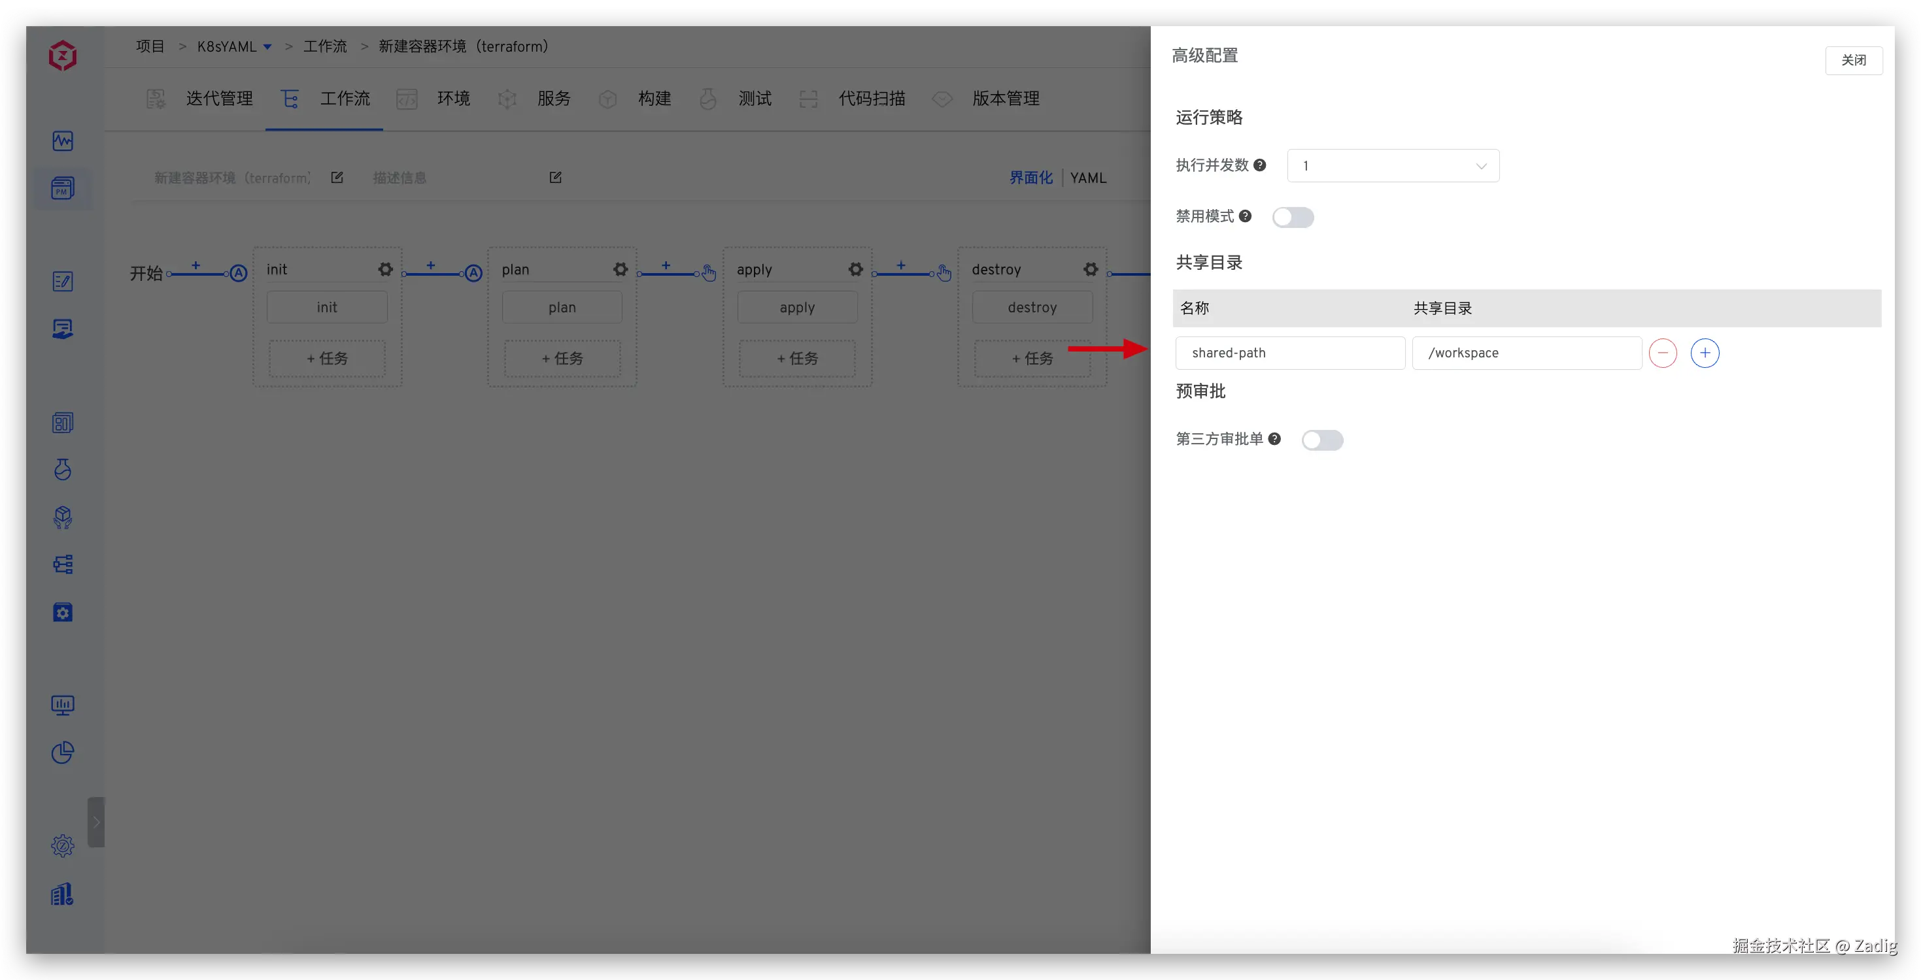Open the destroy stage gear settings
1921x980 pixels.
point(1090,269)
